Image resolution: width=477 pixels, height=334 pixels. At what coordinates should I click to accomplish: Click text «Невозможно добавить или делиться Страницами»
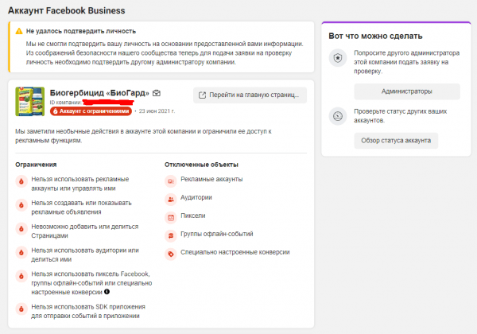point(85,231)
